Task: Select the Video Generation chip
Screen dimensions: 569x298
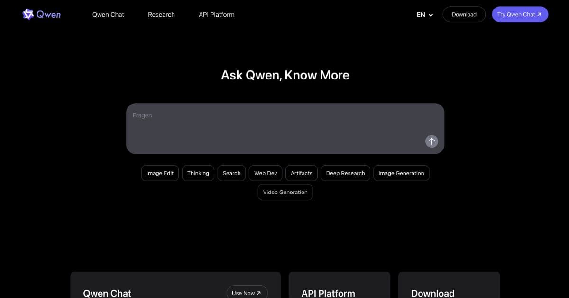Action: pos(285,192)
